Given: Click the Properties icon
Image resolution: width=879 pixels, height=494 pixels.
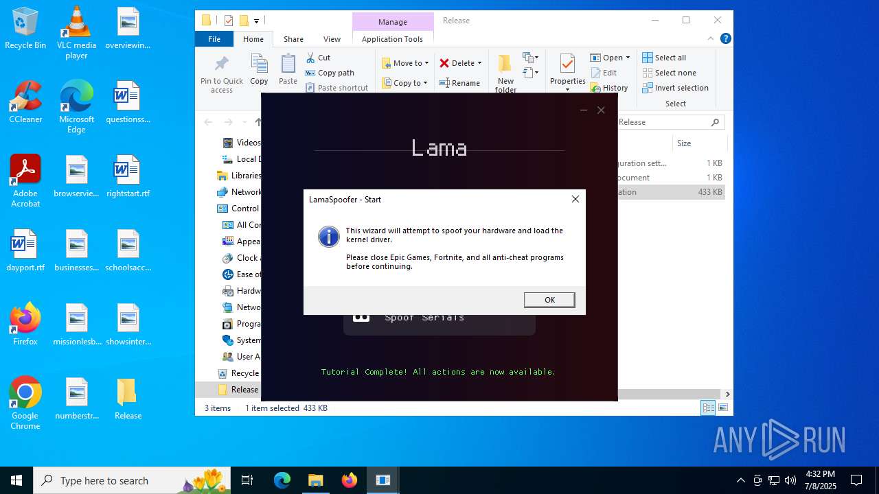Looking at the screenshot, I should (x=567, y=64).
